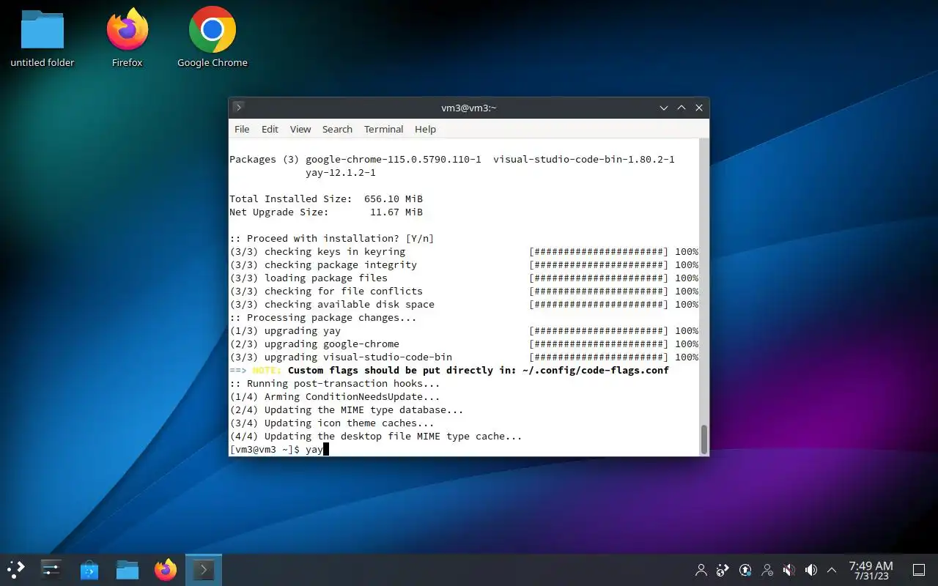Image resolution: width=938 pixels, height=586 pixels.
Task: Open the Help menu in the terminal
Action: 425,129
